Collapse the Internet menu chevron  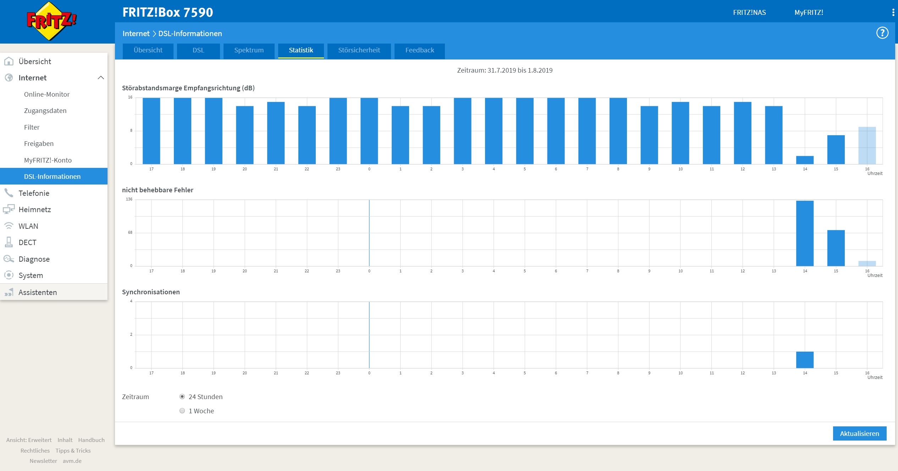[x=101, y=78]
